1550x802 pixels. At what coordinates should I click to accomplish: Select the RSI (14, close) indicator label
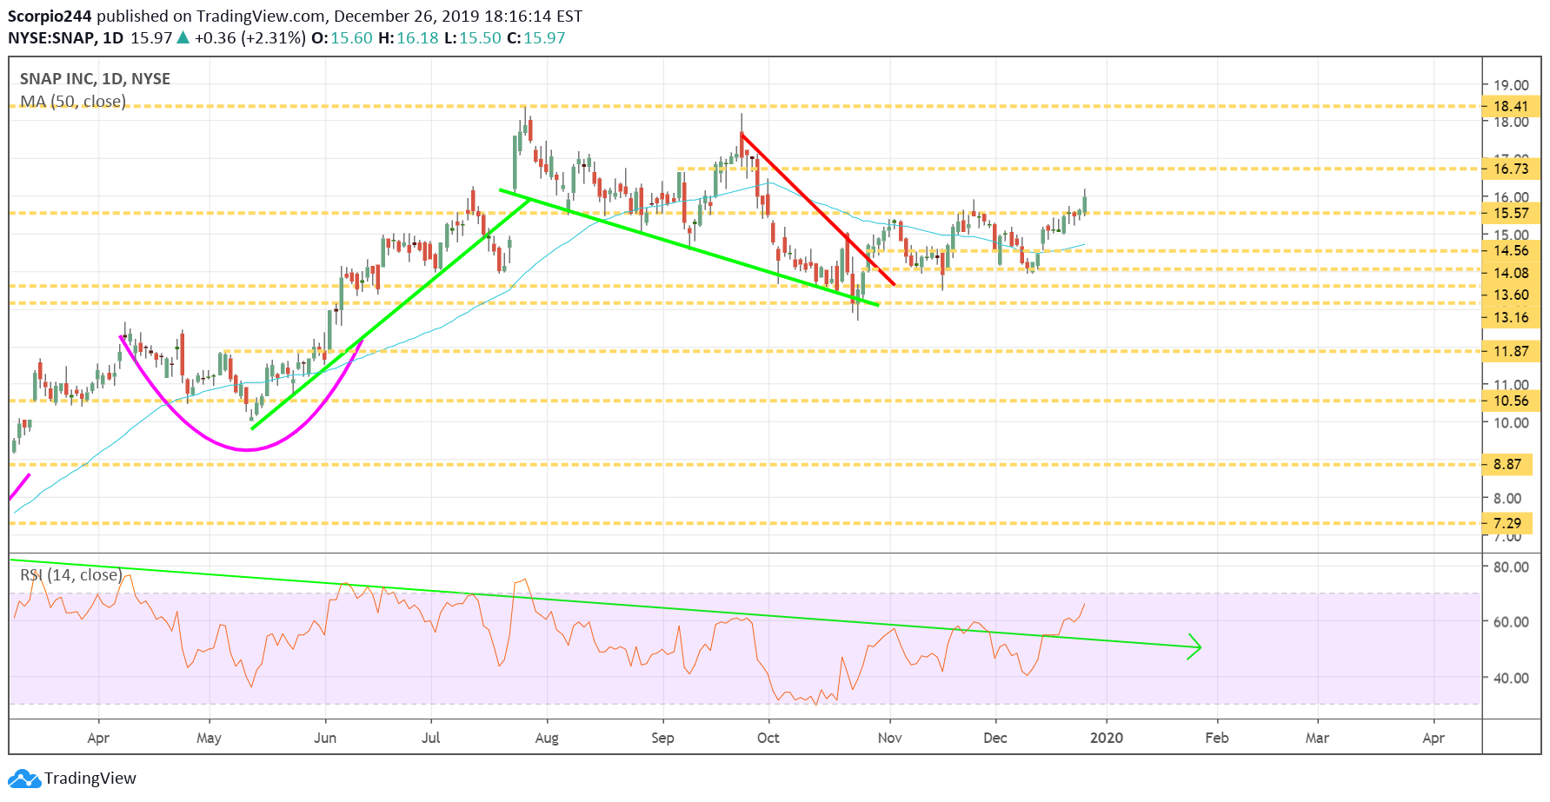[70, 574]
